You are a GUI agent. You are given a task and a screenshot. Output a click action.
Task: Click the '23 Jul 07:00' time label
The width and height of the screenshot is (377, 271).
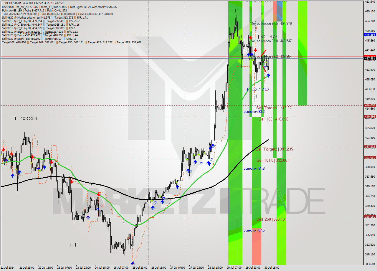[65, 268]
